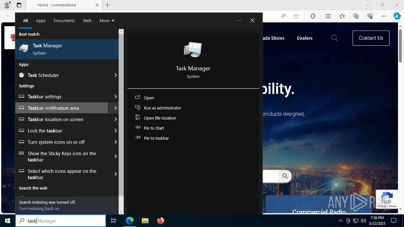Click the Contact Us button
Screen dimensions: 404x227
pos(371,38)
